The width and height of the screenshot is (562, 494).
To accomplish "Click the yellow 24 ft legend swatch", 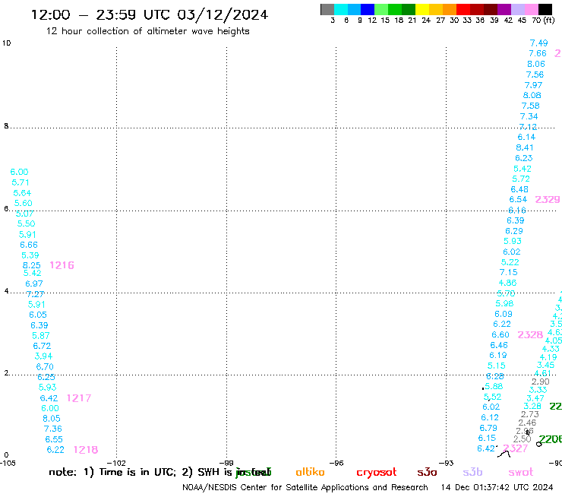I will (422, 9).
